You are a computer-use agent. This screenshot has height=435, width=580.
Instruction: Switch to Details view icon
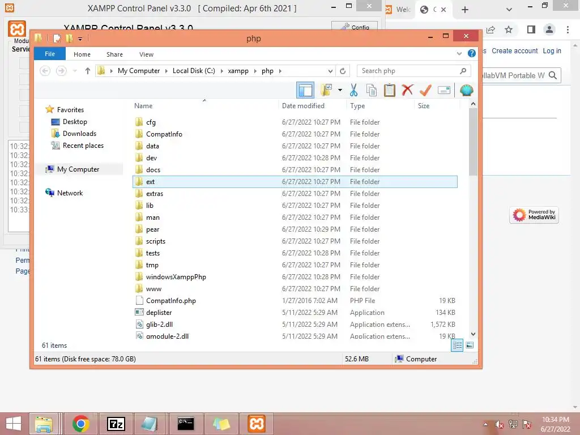click(x=457, y=346)
